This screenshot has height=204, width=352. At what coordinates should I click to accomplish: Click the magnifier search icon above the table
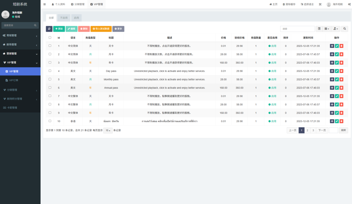point(344,29)
